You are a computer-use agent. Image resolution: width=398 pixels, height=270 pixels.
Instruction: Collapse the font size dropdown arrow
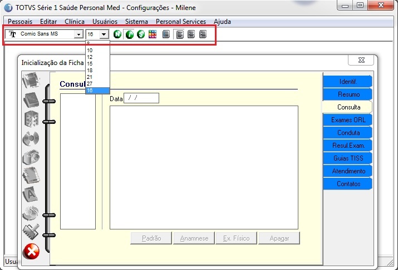click(104, 34)
